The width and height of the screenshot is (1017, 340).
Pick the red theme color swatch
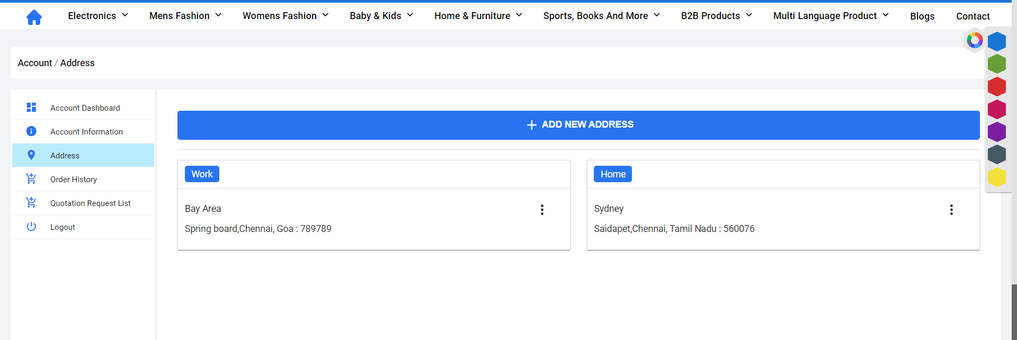coord(997,87)
